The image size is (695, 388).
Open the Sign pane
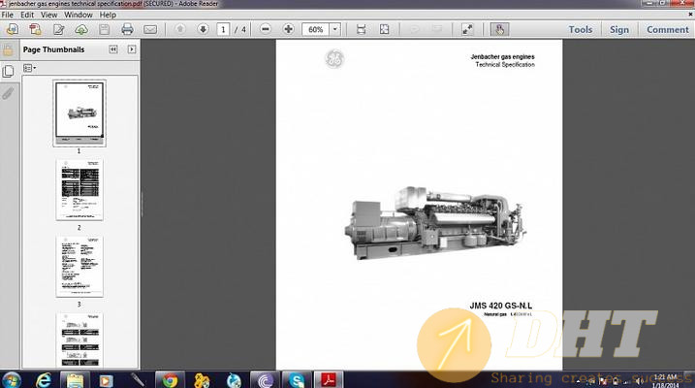point(618,30)
